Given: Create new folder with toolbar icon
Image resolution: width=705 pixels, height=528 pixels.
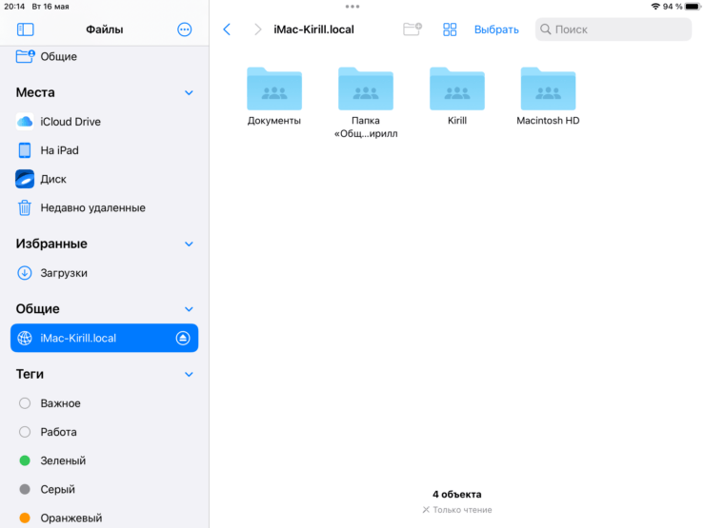Looking at the screenshot, I should [x=412, y=29].
